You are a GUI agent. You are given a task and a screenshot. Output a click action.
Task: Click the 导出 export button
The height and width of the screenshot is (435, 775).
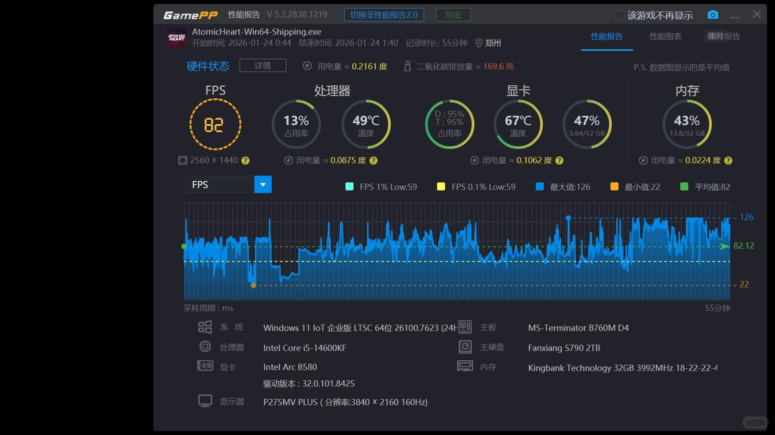click(453, 15)
